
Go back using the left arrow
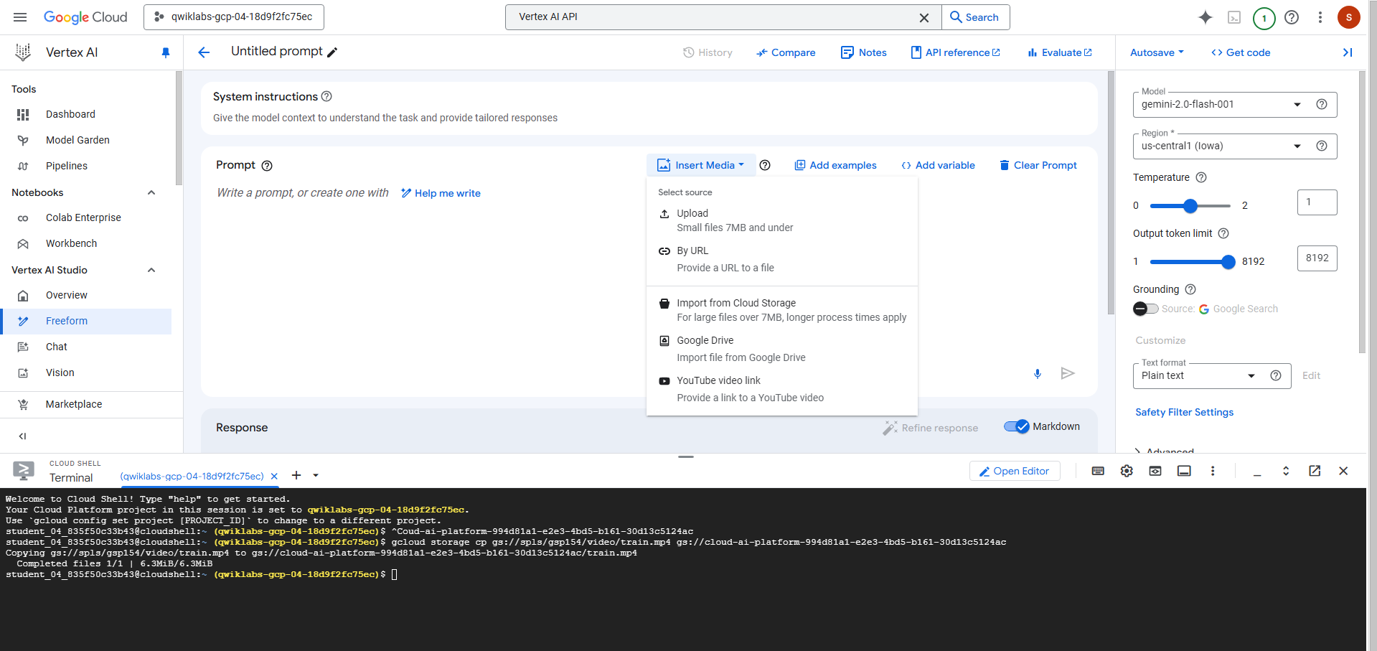204,52
